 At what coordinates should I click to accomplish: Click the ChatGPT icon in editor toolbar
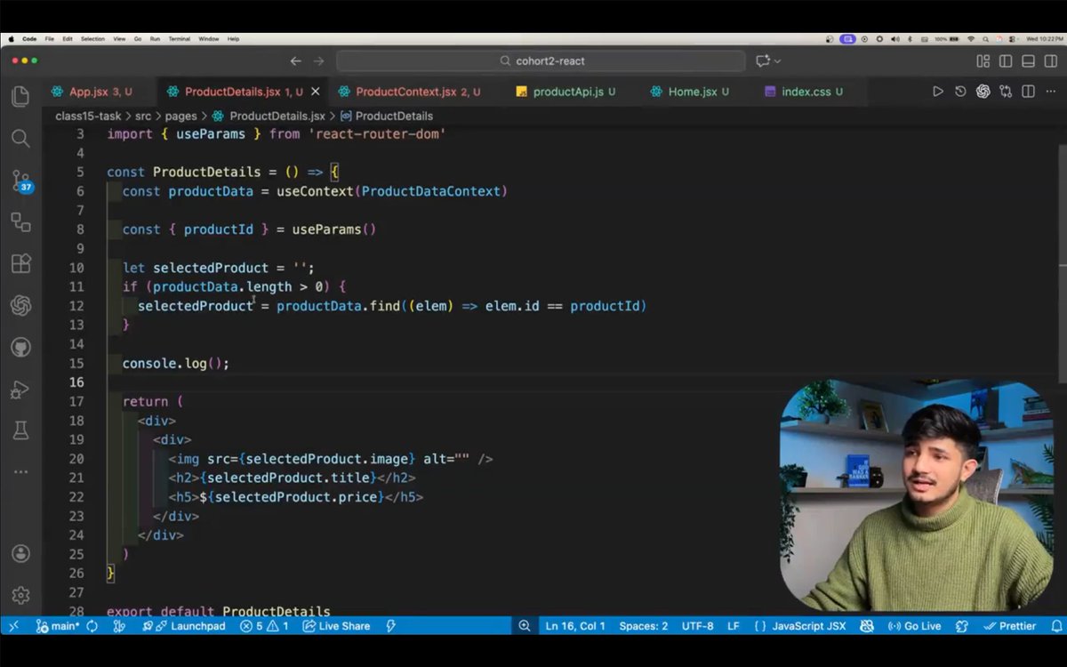pyautogui.click(x=983, y=92)
